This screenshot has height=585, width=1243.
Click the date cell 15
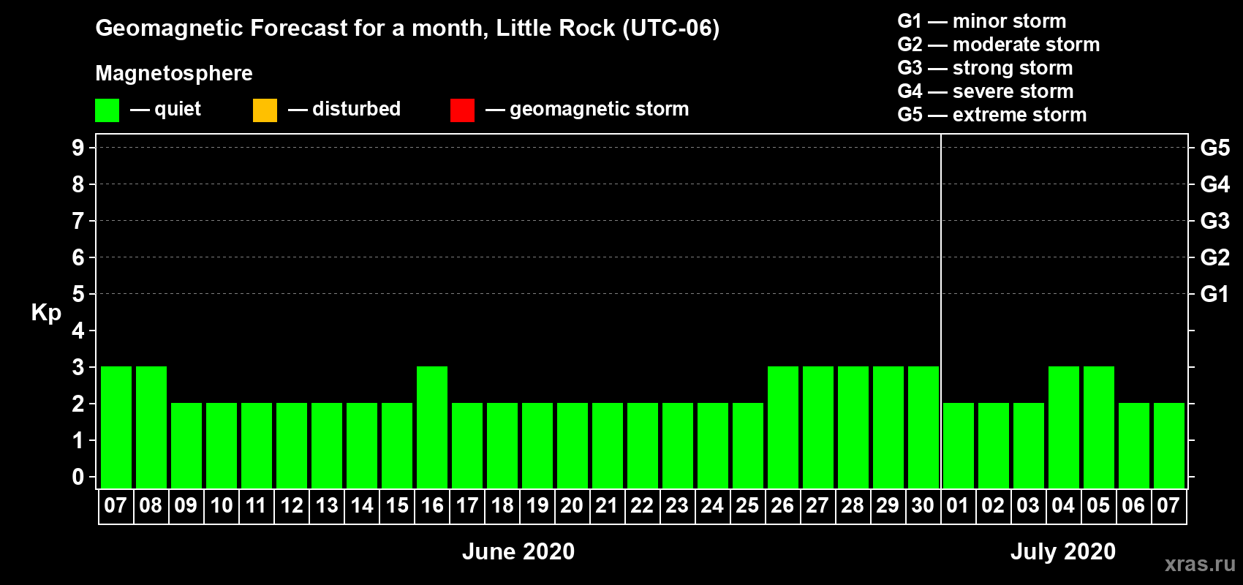click(397, 506)
